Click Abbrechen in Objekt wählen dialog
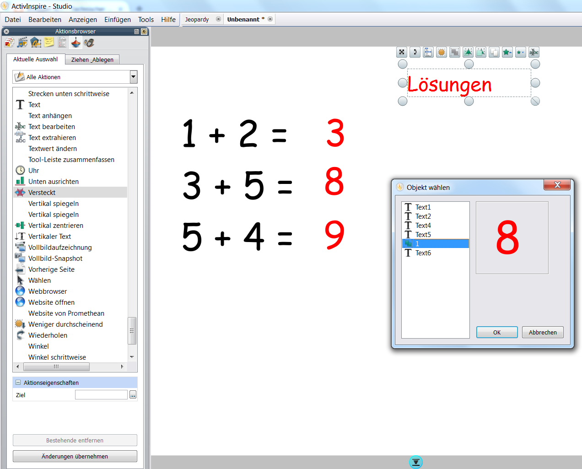 click(x=543, y=332)
